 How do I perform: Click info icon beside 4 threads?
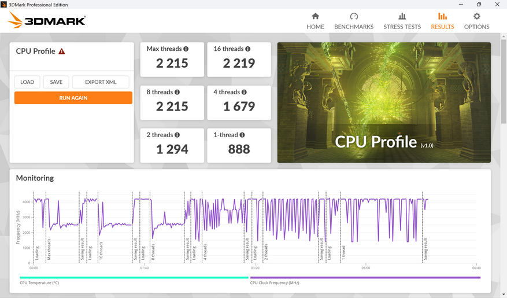pos(244,92)
